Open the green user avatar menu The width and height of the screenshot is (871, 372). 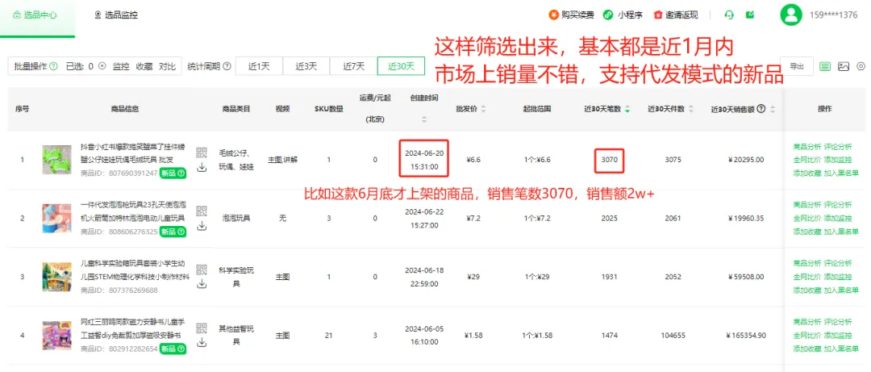coord(791,15)
